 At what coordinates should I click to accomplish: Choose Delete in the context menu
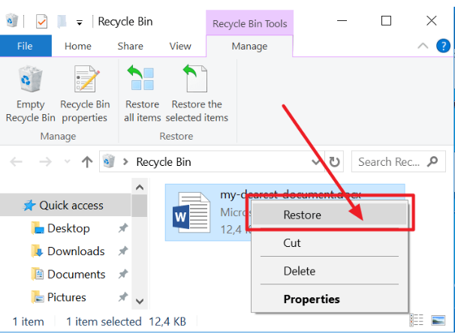click(x=300, y=271)
